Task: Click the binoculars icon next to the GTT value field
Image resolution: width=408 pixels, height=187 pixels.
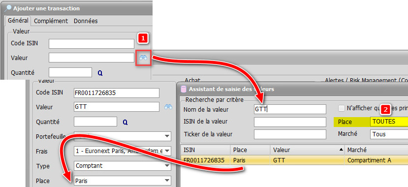Action: tap(168, 107)
